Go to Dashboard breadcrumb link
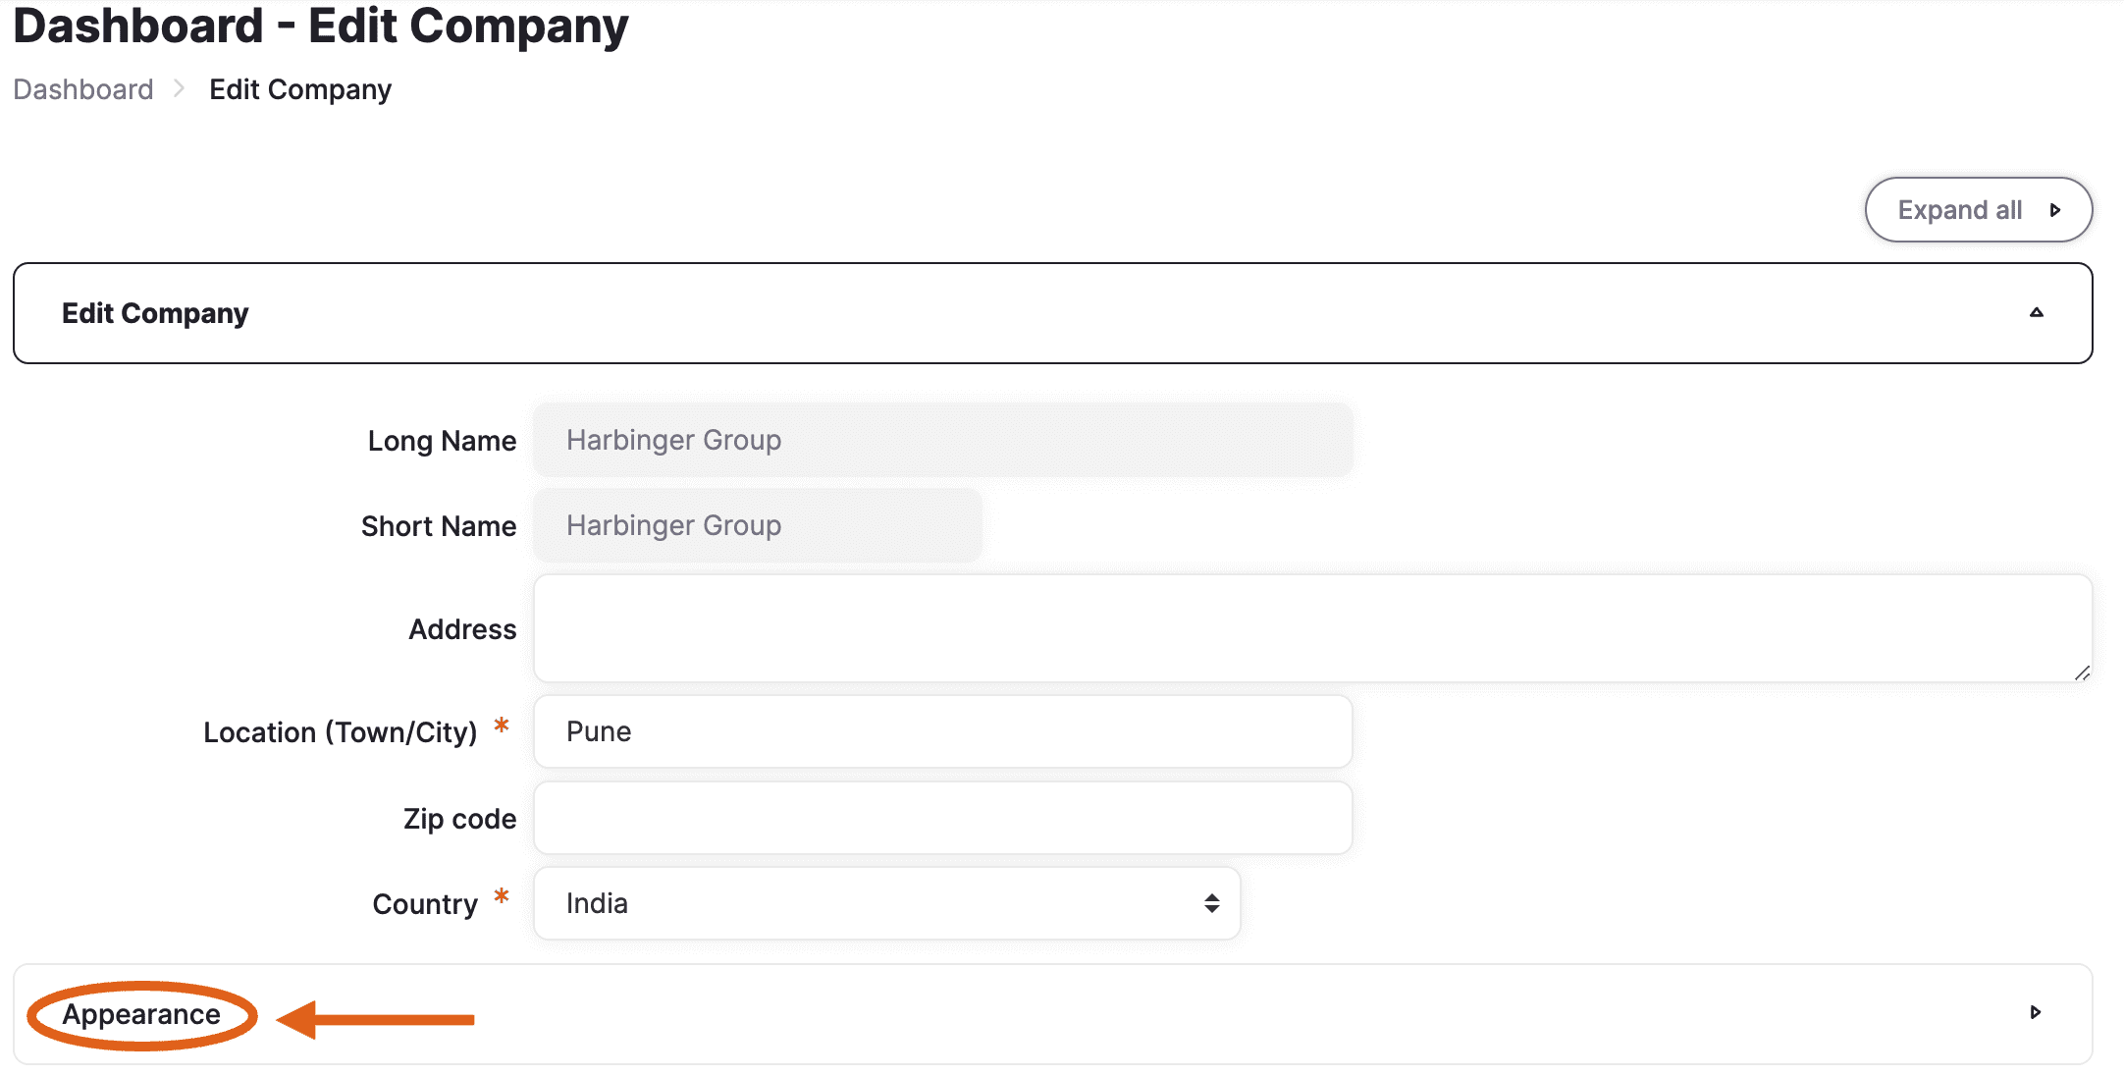The image size is (2124, 1076). (x=83, y=89)
